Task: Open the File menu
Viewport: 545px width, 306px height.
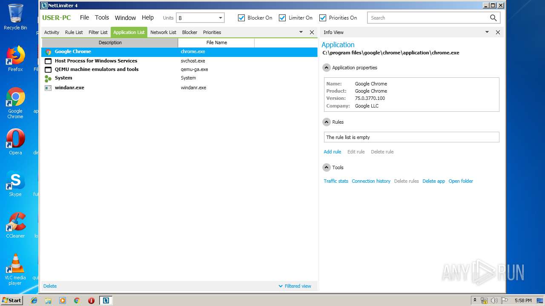Action: pos(85,17)
